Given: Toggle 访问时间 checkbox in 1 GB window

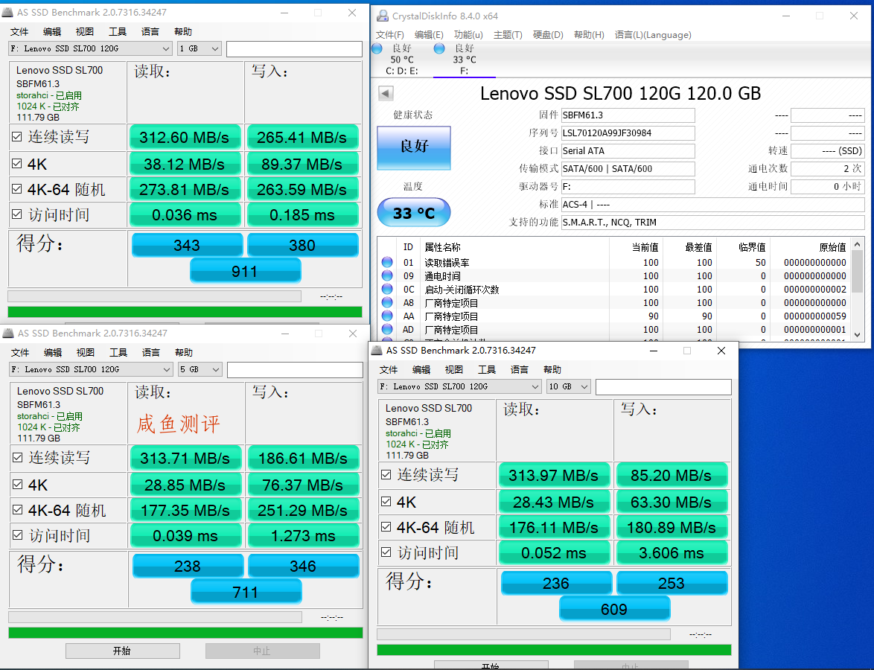Looking at the screenshot, I should (x=17, y=214).
